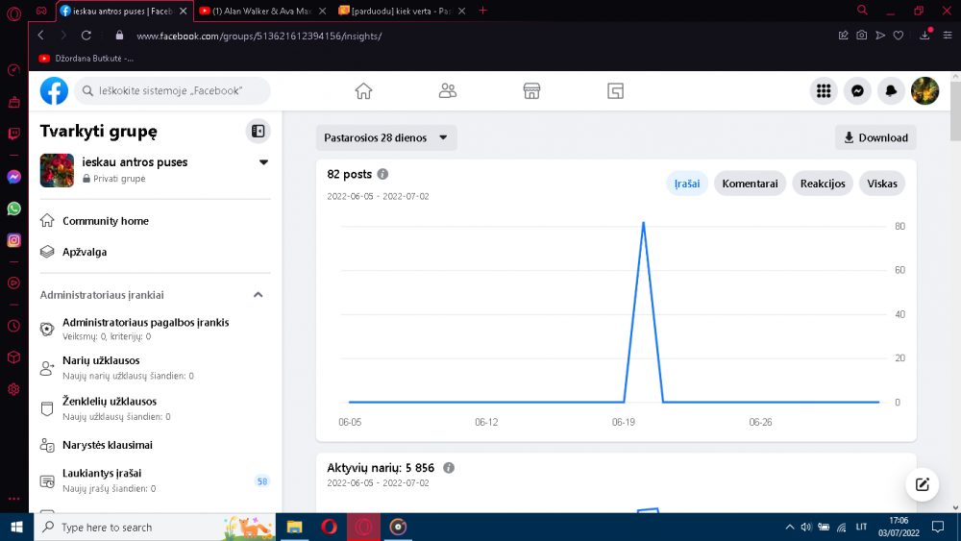
Task: Click the info icon next to 82 posts
Action: pyautogui.click(x=382, y=174)
